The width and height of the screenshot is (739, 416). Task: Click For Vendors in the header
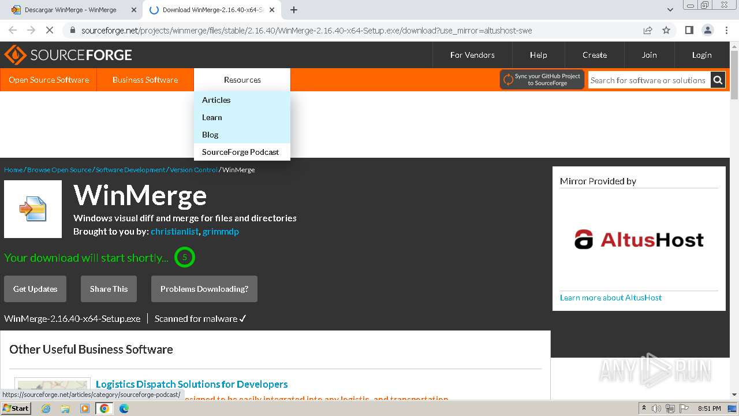tap(472, 55)
